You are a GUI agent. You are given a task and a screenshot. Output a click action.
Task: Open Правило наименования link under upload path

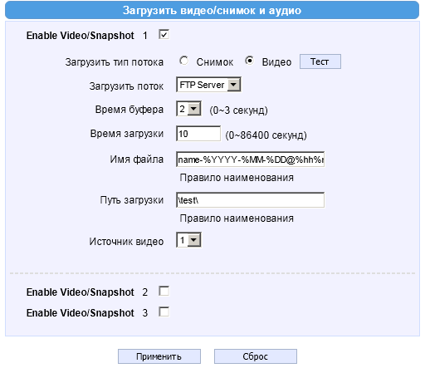(x=237, y=218)
